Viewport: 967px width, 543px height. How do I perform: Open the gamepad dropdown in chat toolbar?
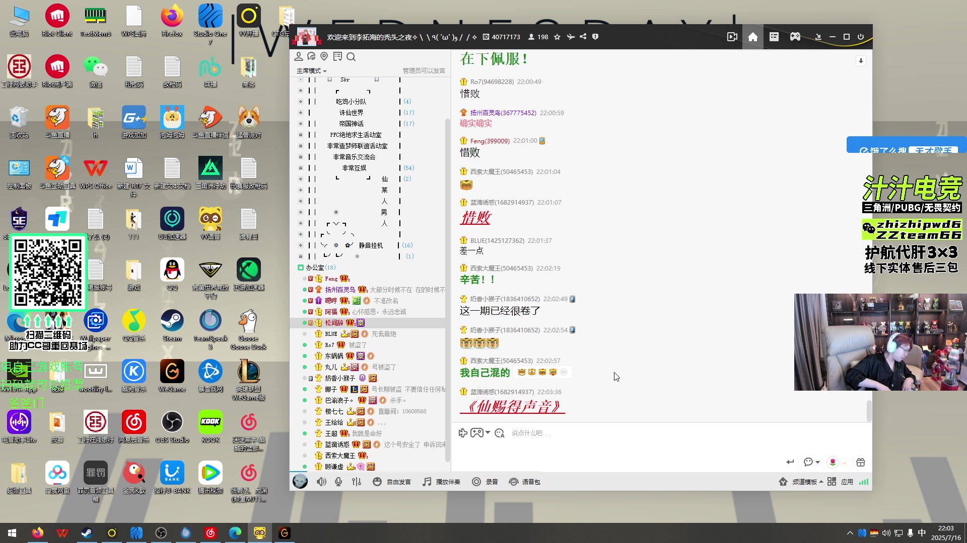click(480, 433)
